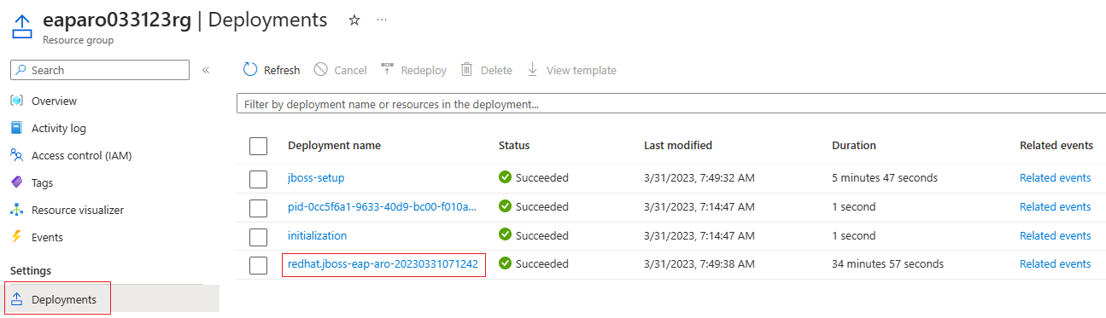The image size is (1106, 318).
Task: Click the Refresh circular arrow icon
Action: [x=250, y=70]
